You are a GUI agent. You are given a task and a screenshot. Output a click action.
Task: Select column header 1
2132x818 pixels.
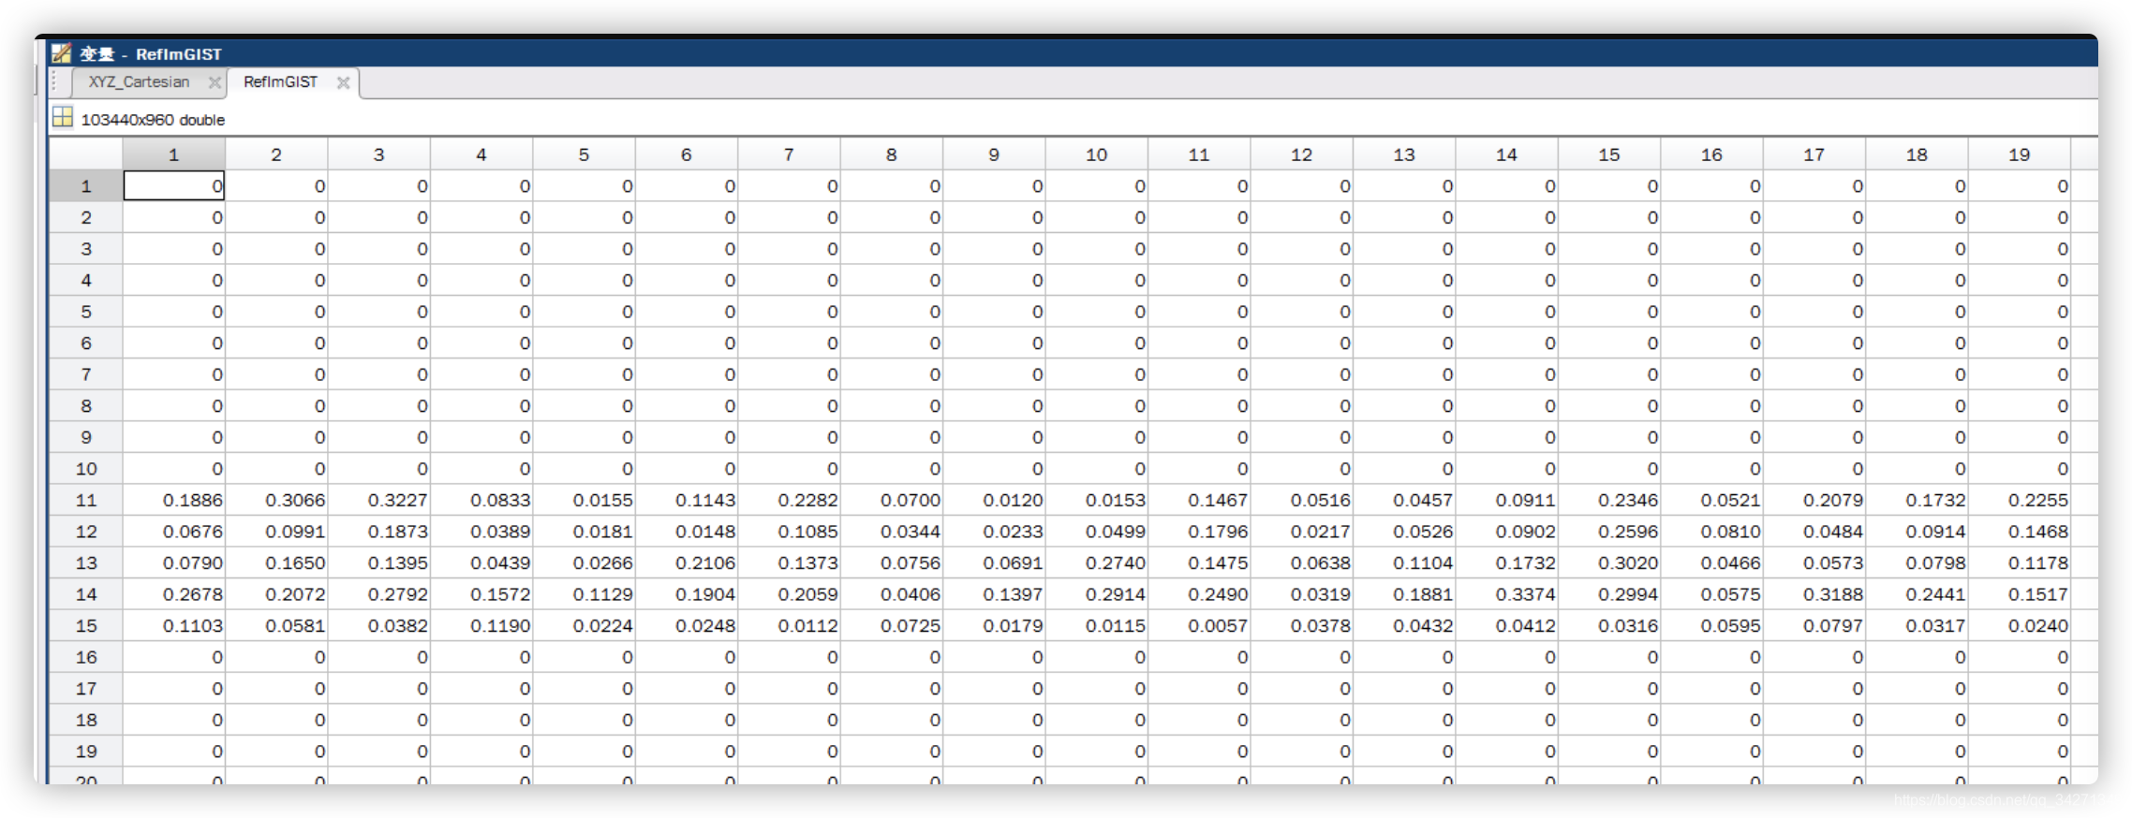(x=173, y=154)
